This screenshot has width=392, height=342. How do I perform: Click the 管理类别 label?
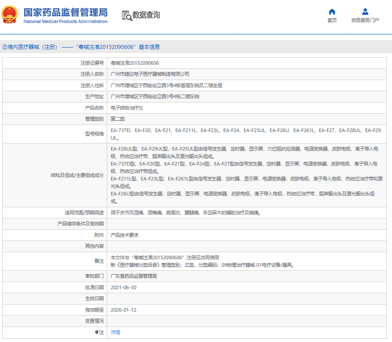(x=94, y=119)
